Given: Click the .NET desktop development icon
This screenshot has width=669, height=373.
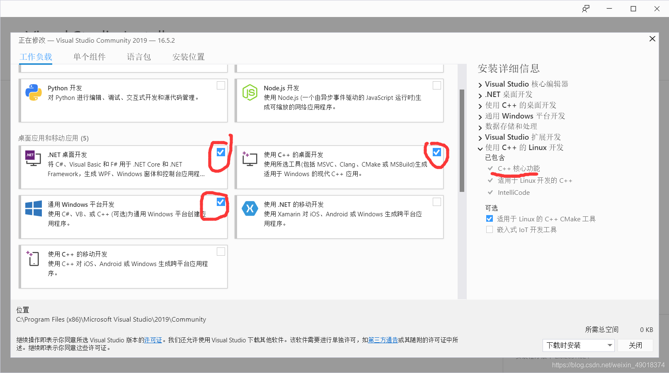Looking at the screenshot, I should coord(33,158).
